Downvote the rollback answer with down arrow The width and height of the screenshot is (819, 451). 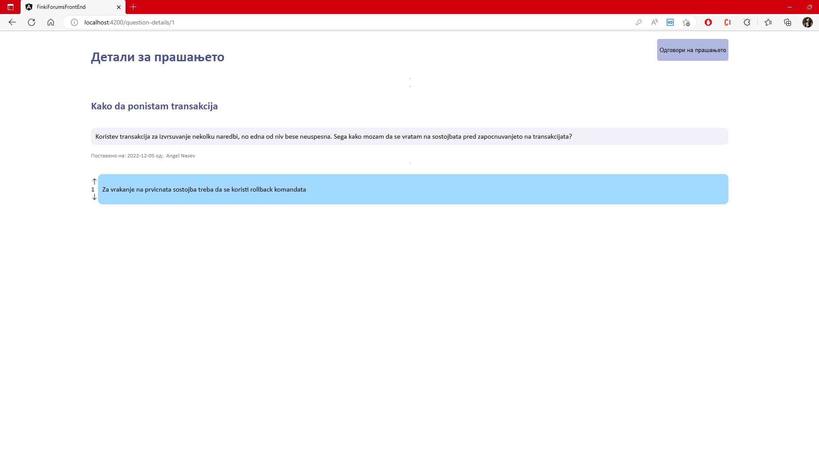(94, 197)
